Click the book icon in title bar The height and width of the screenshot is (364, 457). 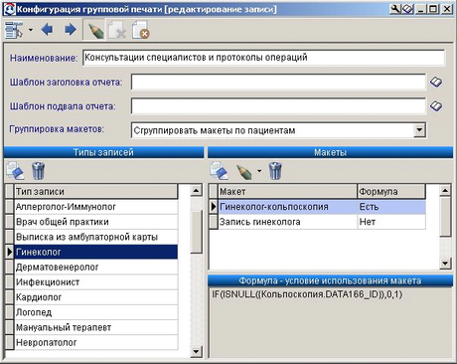tap(407, 9)
